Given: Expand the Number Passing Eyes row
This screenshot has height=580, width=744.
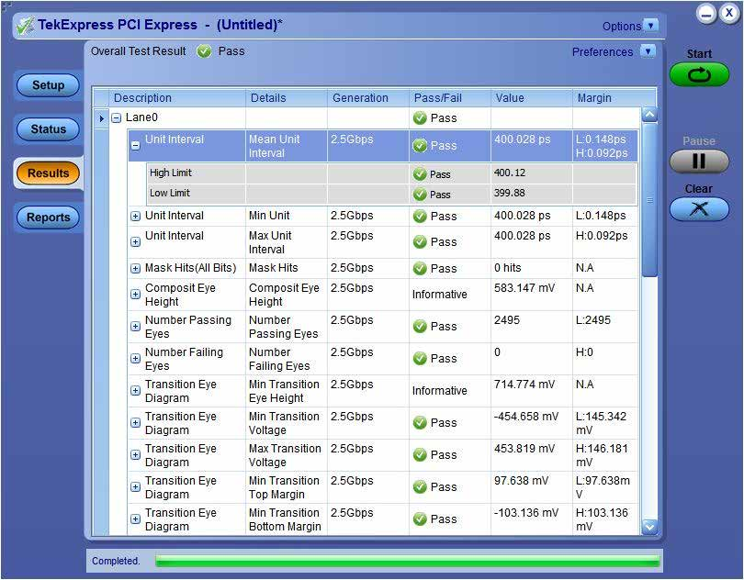Looking at the screenshot, I should (135, 327).
